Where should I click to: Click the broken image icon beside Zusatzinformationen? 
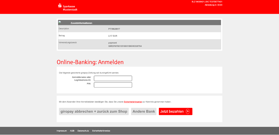(60, 22)
